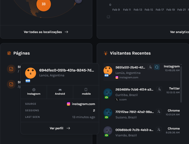189x144 pixels.
Task: Click the Brazil flag on the Suzano visitor
Action: tap(107, 117)
